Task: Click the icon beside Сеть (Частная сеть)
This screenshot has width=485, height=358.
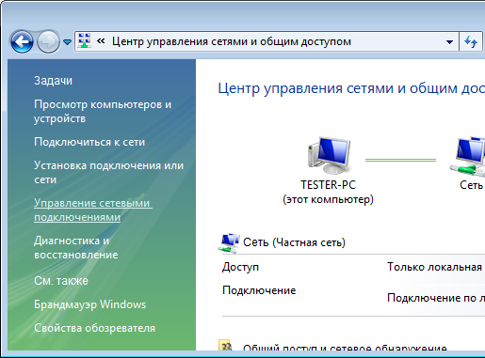Action: [x=229, y=243]
